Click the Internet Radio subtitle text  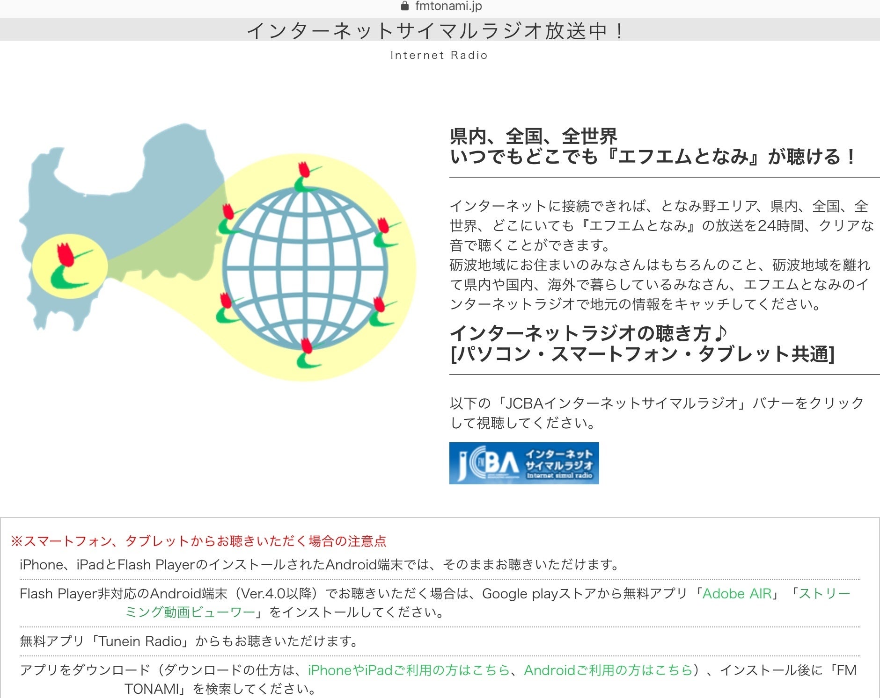(x=439, y=55)
